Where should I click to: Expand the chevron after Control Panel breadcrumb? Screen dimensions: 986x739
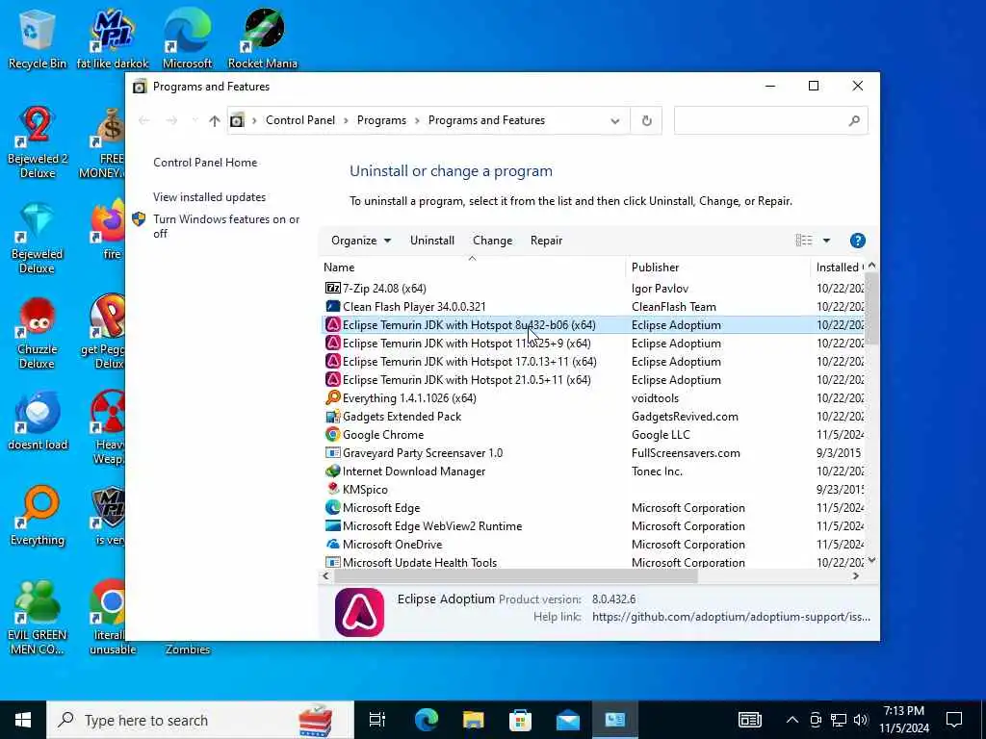[346, 120]
